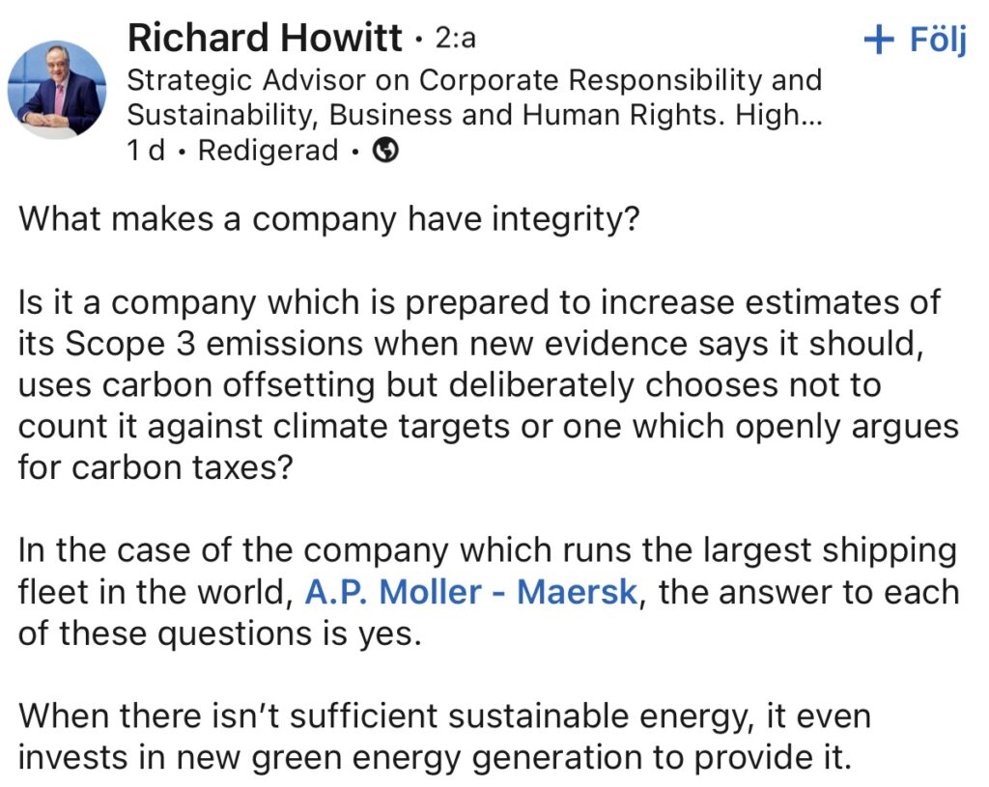Open the A.P. Moller - Maersk link
Image resolution: width=989 pixels, height=787 pixels.
point(471,592)
